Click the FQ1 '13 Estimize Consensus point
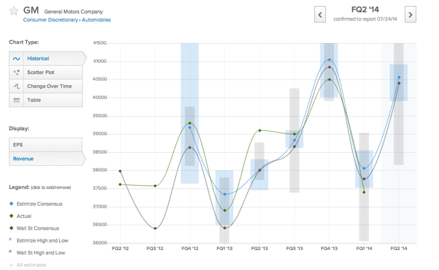439x270 pixels. pyautogui.click(x=225, y=194)
